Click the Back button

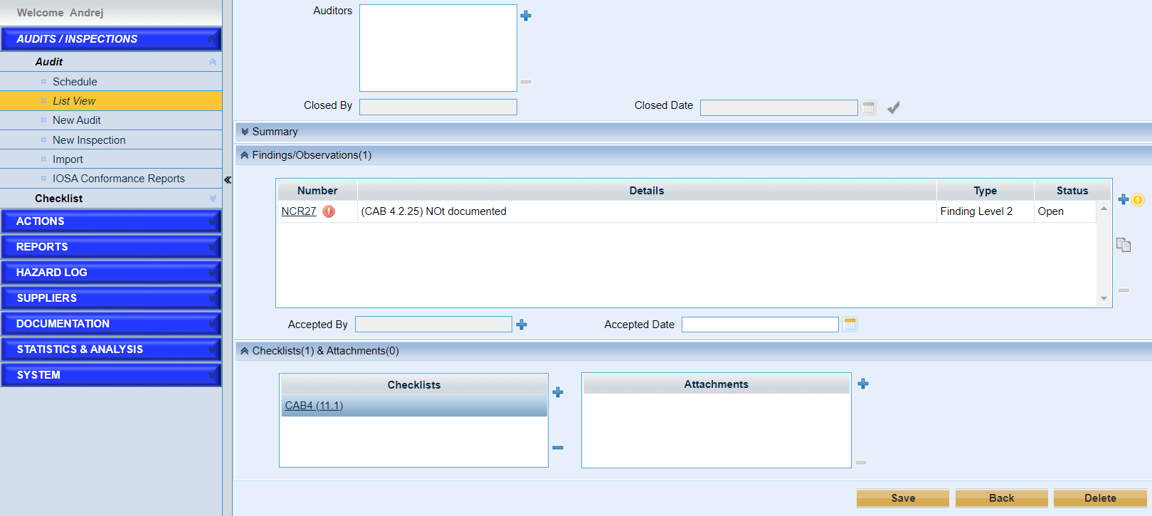pos(1001,498)
